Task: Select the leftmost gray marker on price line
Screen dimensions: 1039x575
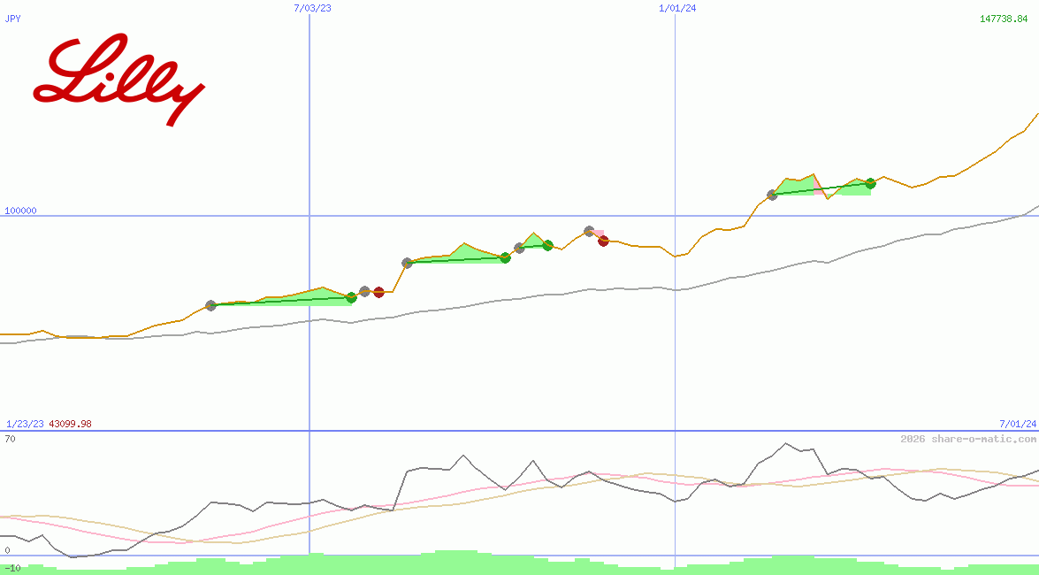Action: tap(210, 305)
